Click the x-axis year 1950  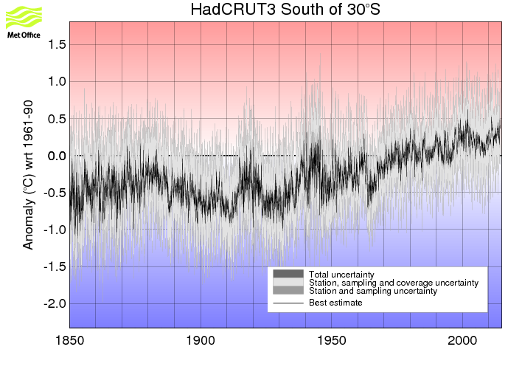tap(332, 341)
